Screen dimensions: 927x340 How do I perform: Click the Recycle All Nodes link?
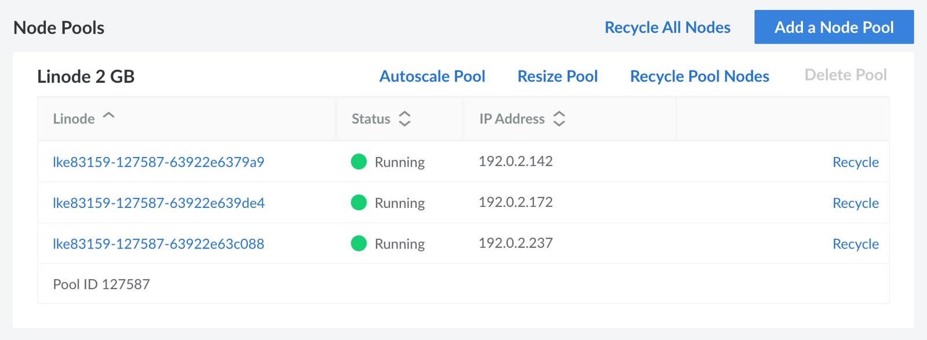point(667,27)
